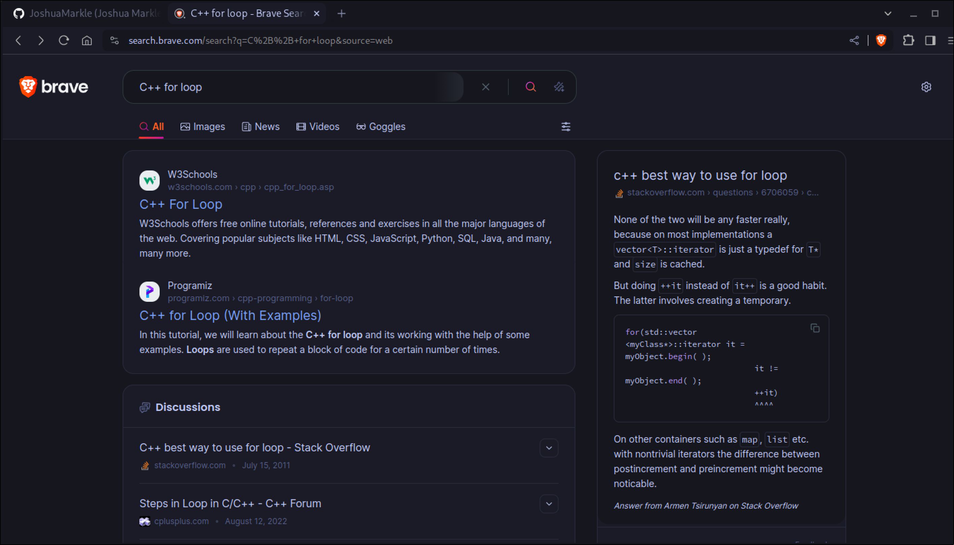The height and width of the screenshot is (545, 954).
Task: Reload the current page
Action: point(64,40)
